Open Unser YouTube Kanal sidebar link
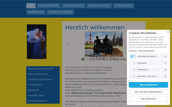This screenshot has height=107, width=172. click(43, 74)
